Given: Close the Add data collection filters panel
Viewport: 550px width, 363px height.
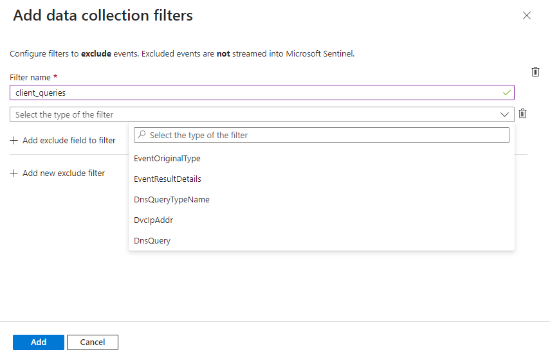Looking at the screenshot, I should point(527,15).
